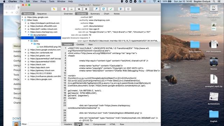Screen dimensions: 224x126
Task: Compose a new request with the pen icon
Action: tap(96, 9)
